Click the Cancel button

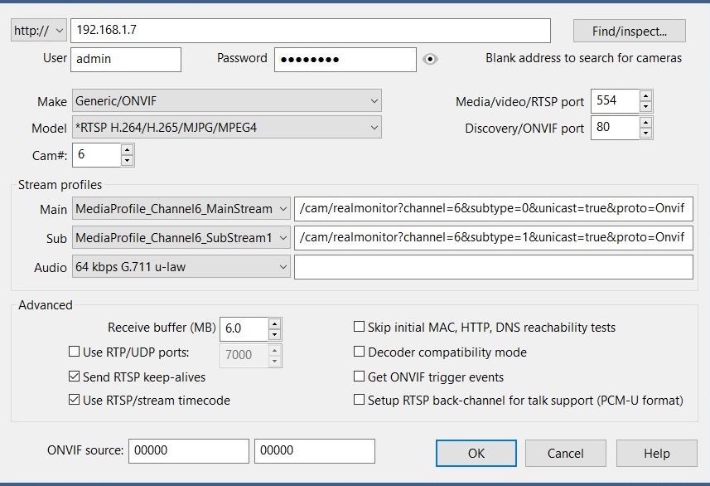coord(566,453)
